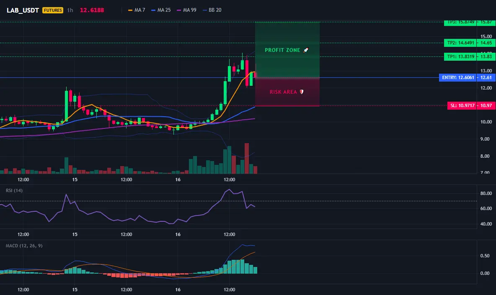Screen dimensions: 496x295
Task: Click the 13.83 green axis tag
Action: pyautogui.click(x=486, y=56)
